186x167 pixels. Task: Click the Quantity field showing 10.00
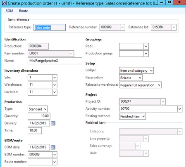pyautogui.click(x=39, y=116)
